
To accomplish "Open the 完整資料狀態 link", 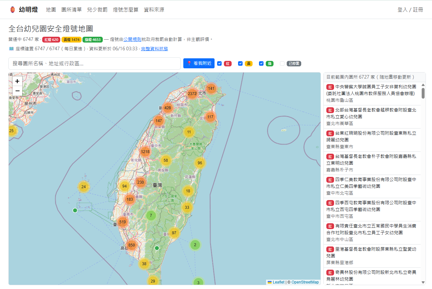I will coord(155,49).
